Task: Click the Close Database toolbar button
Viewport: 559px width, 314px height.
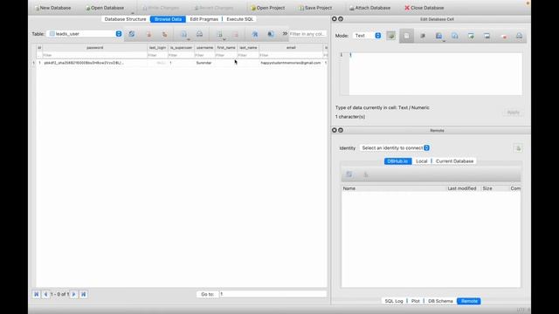Action: coord(424,8)
